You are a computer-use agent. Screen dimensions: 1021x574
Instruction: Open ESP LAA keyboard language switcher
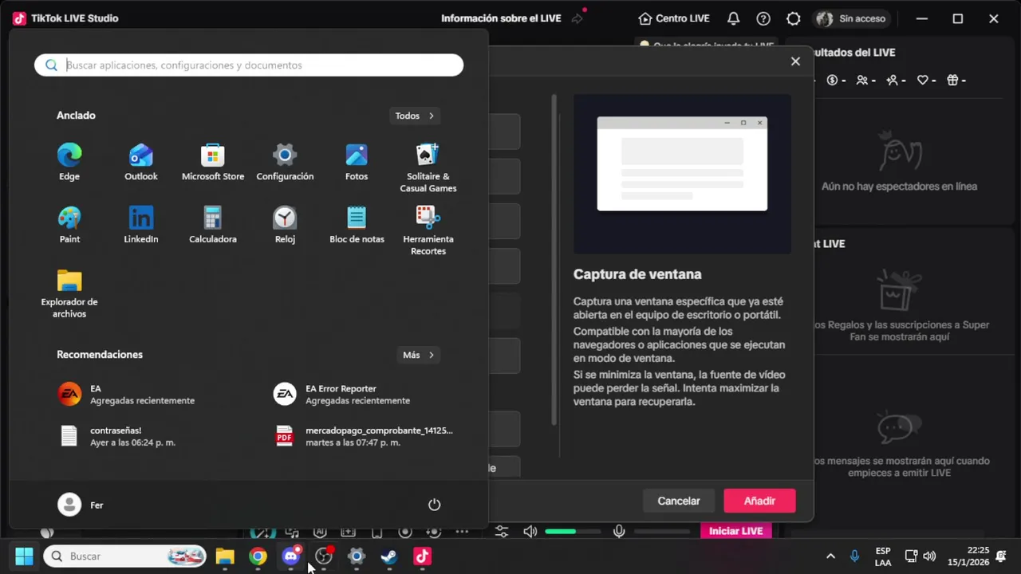coord(883,556)
